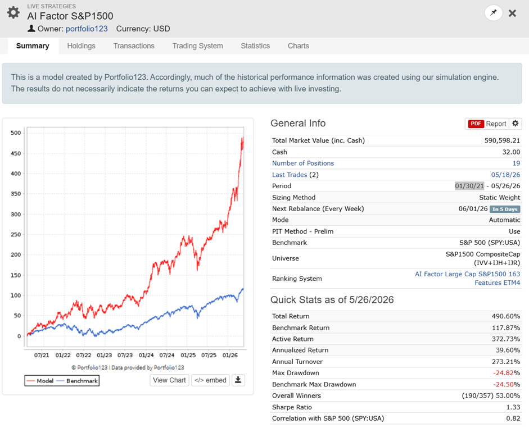Open the Last Trades link

tap(290, 175)
